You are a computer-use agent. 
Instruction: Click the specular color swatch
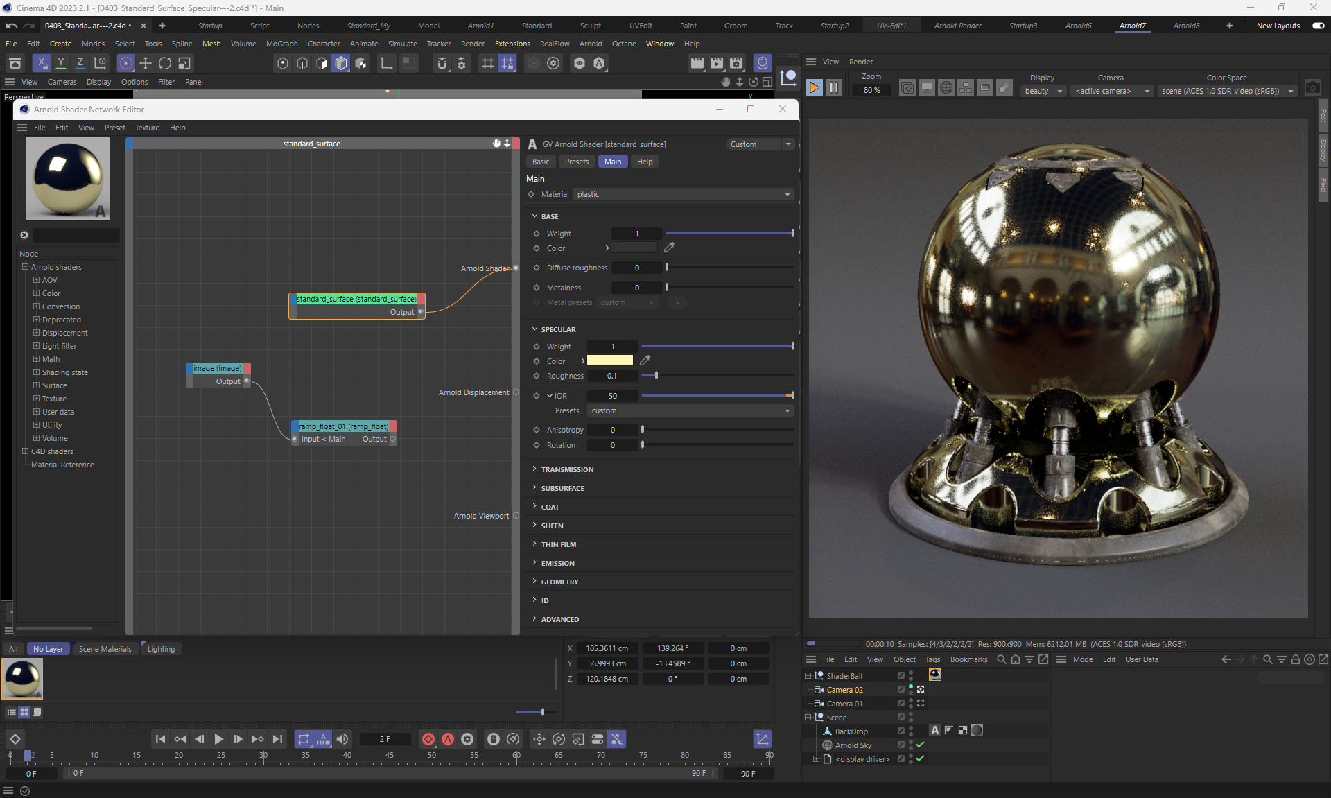609,361
